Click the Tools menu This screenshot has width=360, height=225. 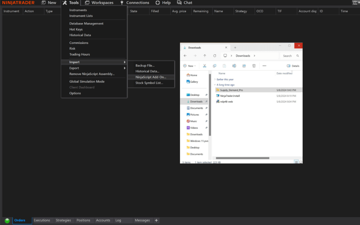click(x=71, y=3)
